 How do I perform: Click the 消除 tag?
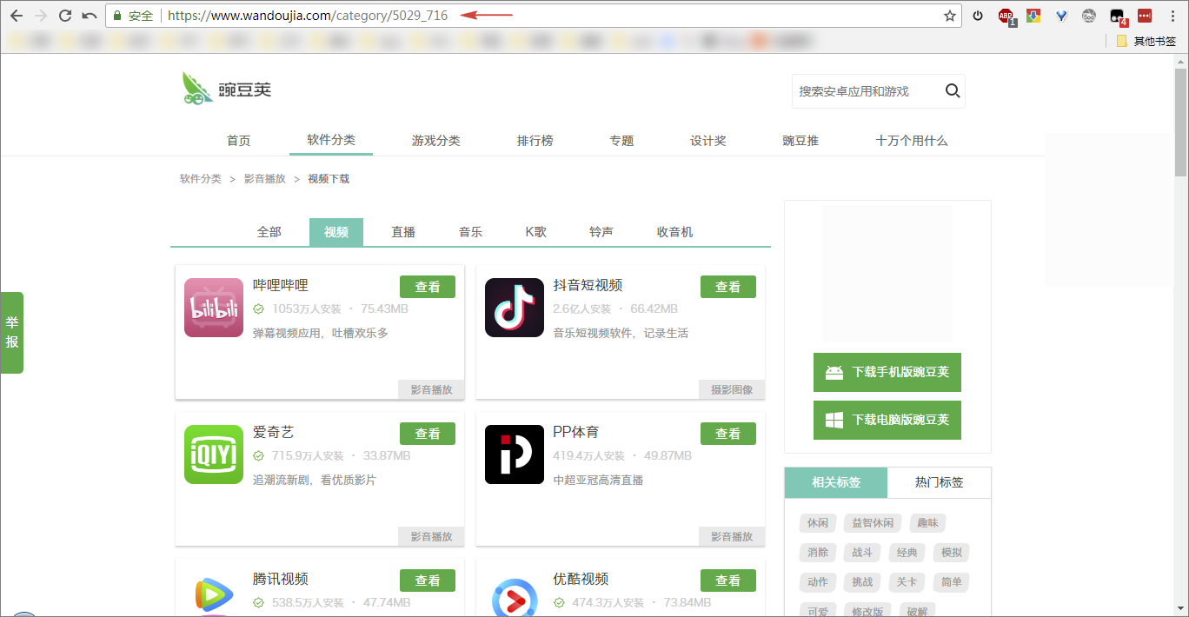(x=818, y=553)
